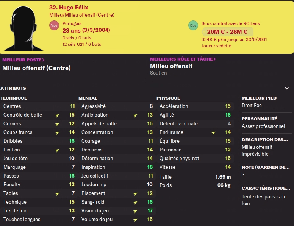The image size is (294, 226).
Task: Click arrow icon beside Vision du jeu
Action: pos(135,211)
